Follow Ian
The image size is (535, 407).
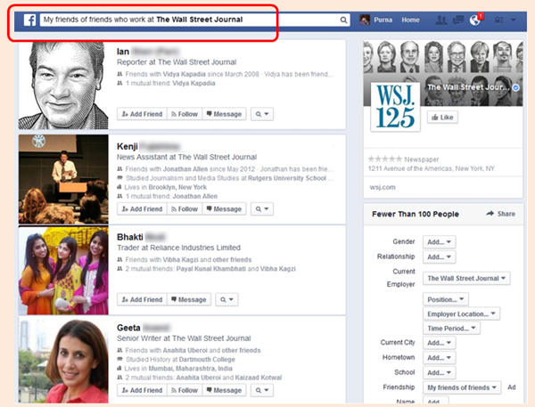point(185,114)
